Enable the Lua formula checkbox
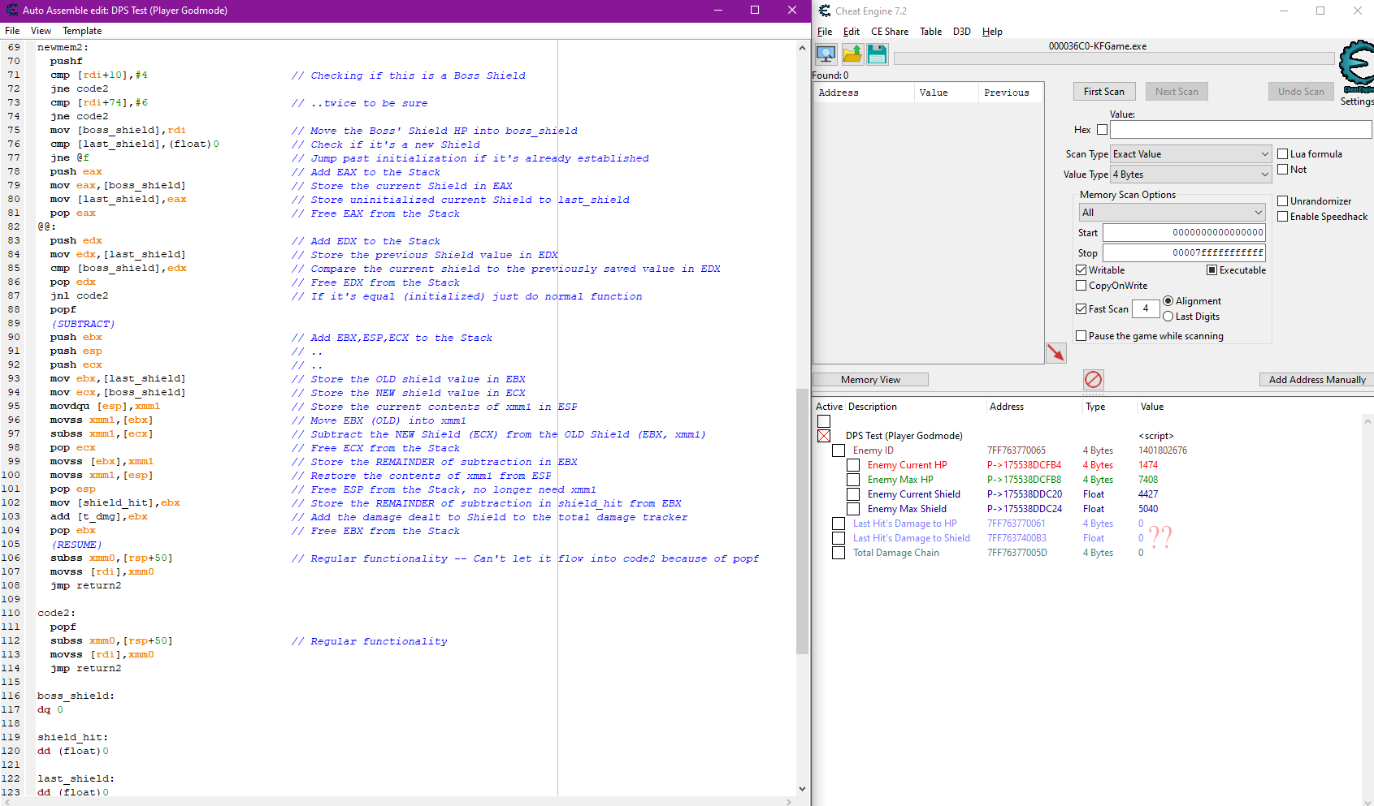The height and width of the screenshot is (806, 1374). coord(1283,154)
